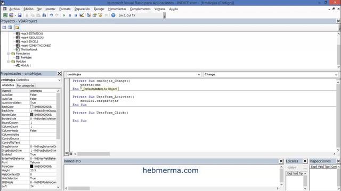Viewport: 341px width, 191px height.
Task: Open the toolbar options overflow handle
Action: pos(165,15)
